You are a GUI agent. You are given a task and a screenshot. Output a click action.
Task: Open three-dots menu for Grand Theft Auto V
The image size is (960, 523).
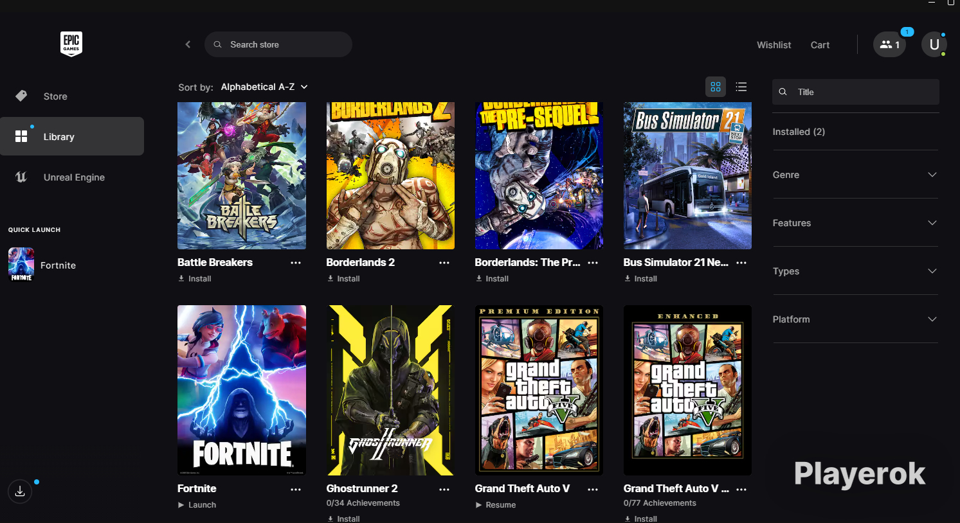(593, 490)
